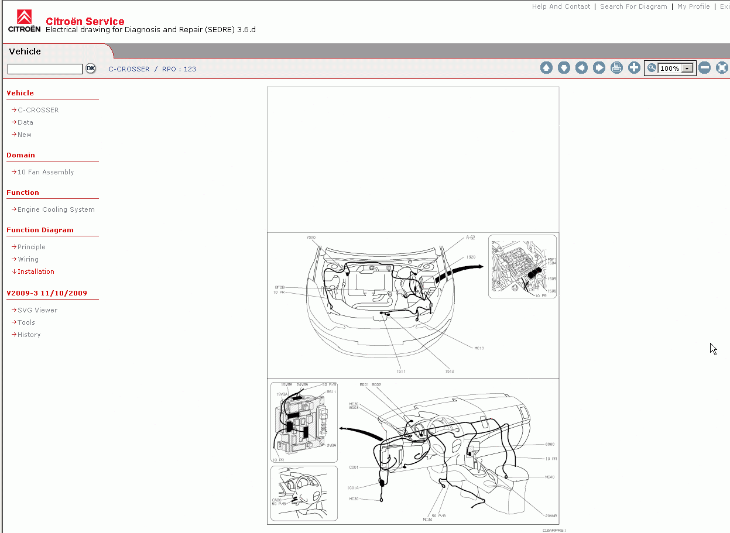Go to next page with right arrow

pos(599,67)
